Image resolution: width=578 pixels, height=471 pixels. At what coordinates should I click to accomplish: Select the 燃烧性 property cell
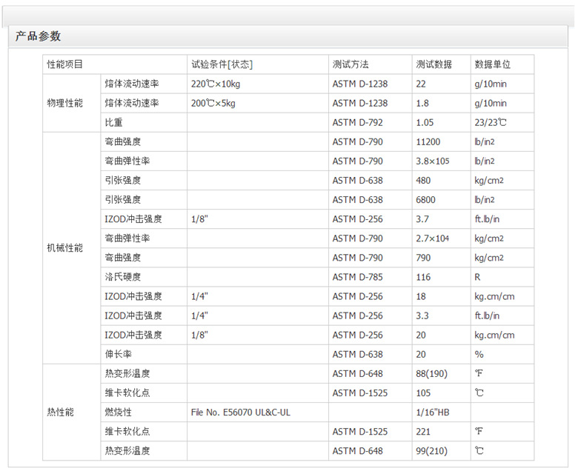click(x=144, y=412)
